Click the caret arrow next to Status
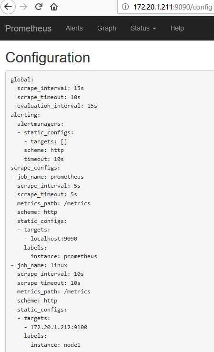 point(154,29)
